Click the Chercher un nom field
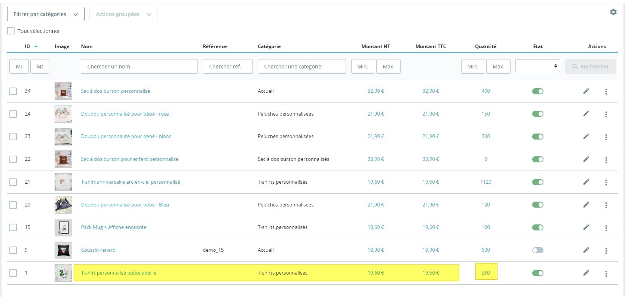The width and height of the screenshot is (625, 297). [139, 67]
